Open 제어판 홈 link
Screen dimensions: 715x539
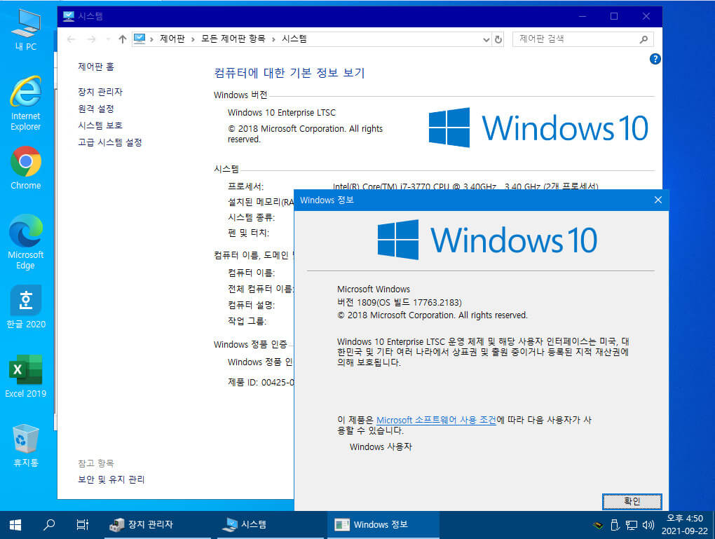(x=96, y=67)
